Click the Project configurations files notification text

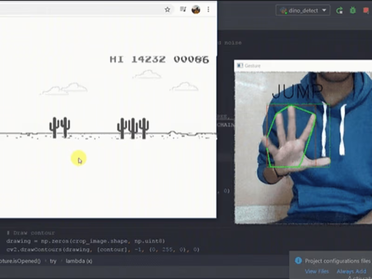tap(338, 261)
